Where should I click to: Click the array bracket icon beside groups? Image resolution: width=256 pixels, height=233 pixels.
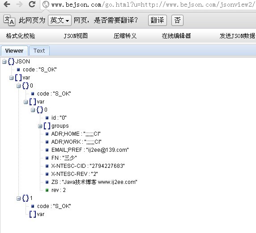[47, 126]
